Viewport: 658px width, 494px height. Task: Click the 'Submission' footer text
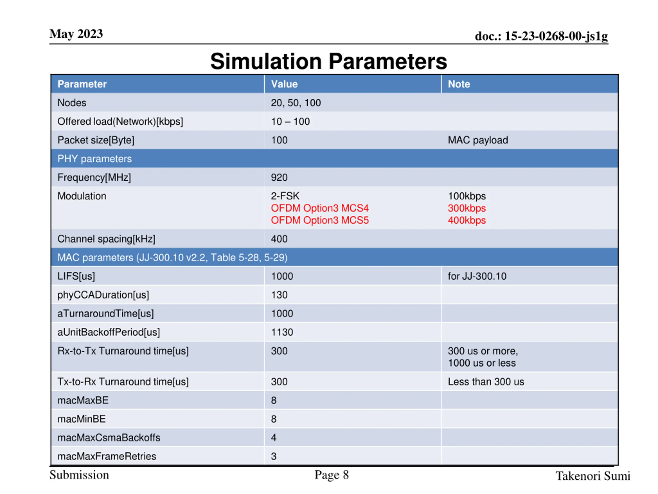79,475
